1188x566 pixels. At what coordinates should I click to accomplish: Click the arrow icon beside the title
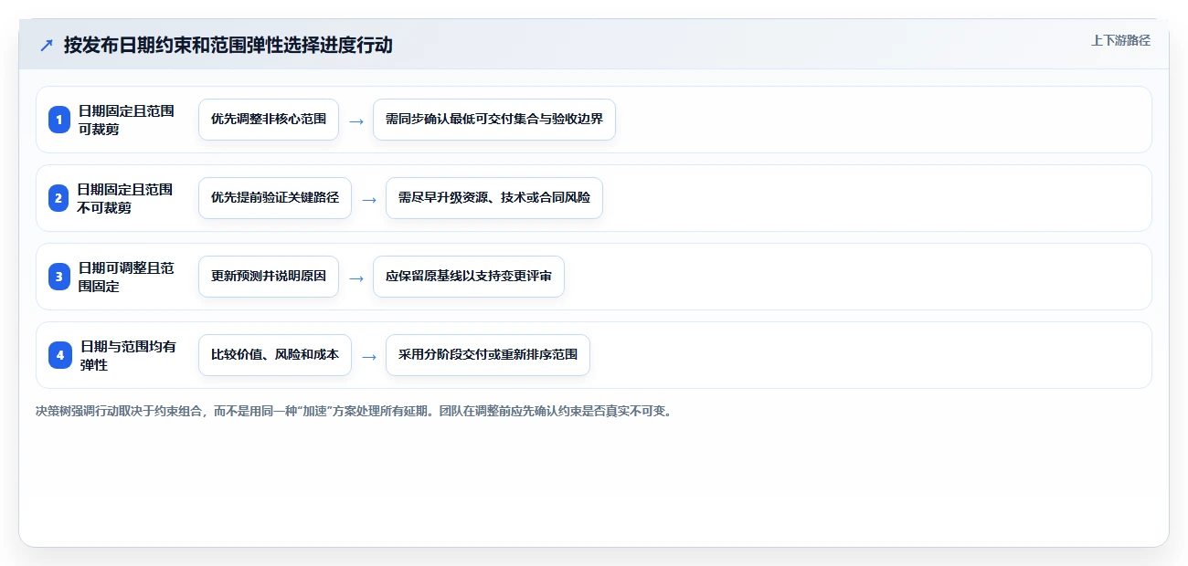coord(46,45)
